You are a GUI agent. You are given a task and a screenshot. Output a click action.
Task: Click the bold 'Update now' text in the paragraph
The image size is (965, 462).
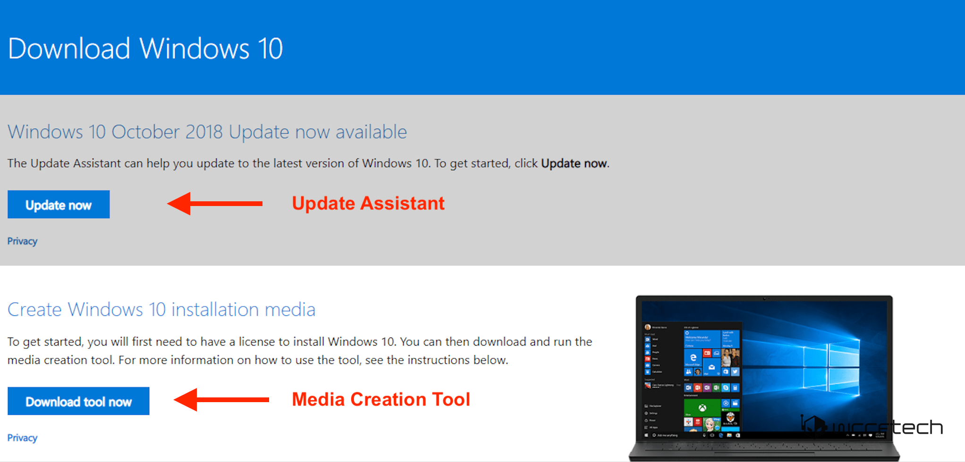click(x=574, y=164)
